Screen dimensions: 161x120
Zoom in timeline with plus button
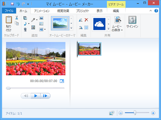click(153, 113)
